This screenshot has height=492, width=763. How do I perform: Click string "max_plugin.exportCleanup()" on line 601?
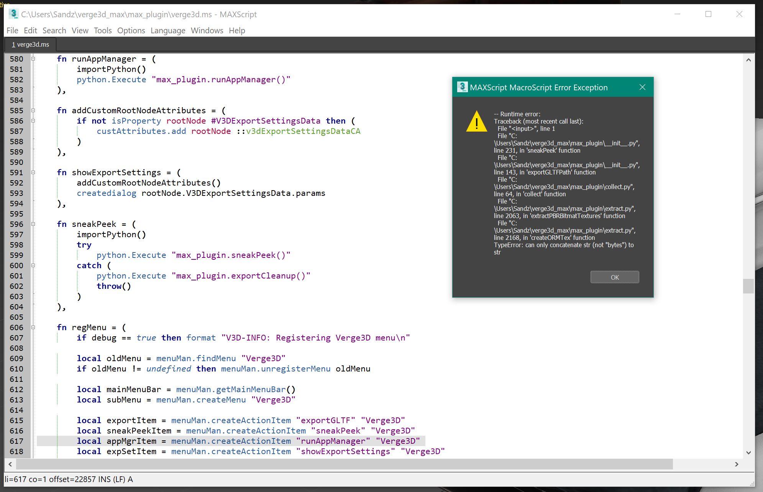click(241, 276)
